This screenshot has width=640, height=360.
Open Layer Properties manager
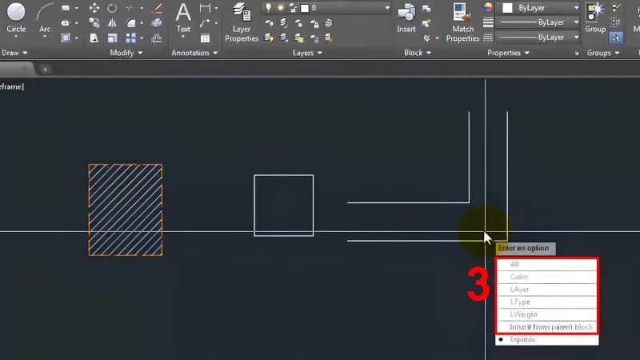pyautogui.click(x=242, y=22)
